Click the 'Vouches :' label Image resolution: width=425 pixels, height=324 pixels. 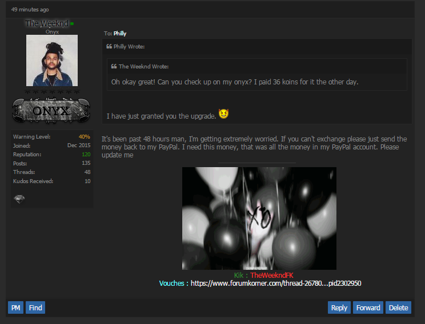[174, 283]
